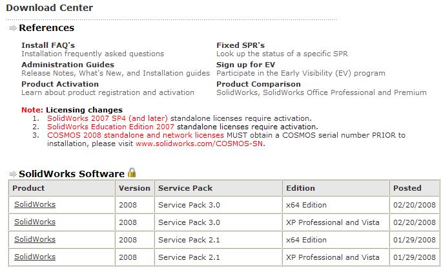Download SolidWorks Service Pack 2.1 x64 Edition
441x267 pixels.
[35, 239]
